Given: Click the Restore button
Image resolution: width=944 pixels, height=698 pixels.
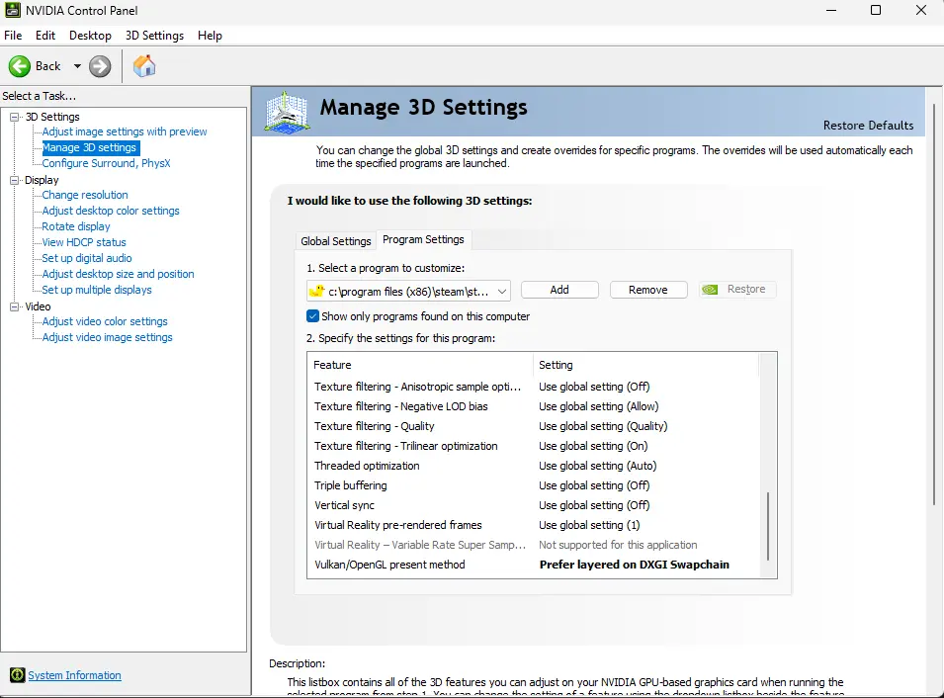Looking at the screenshot, I should (x=737, y=290).
